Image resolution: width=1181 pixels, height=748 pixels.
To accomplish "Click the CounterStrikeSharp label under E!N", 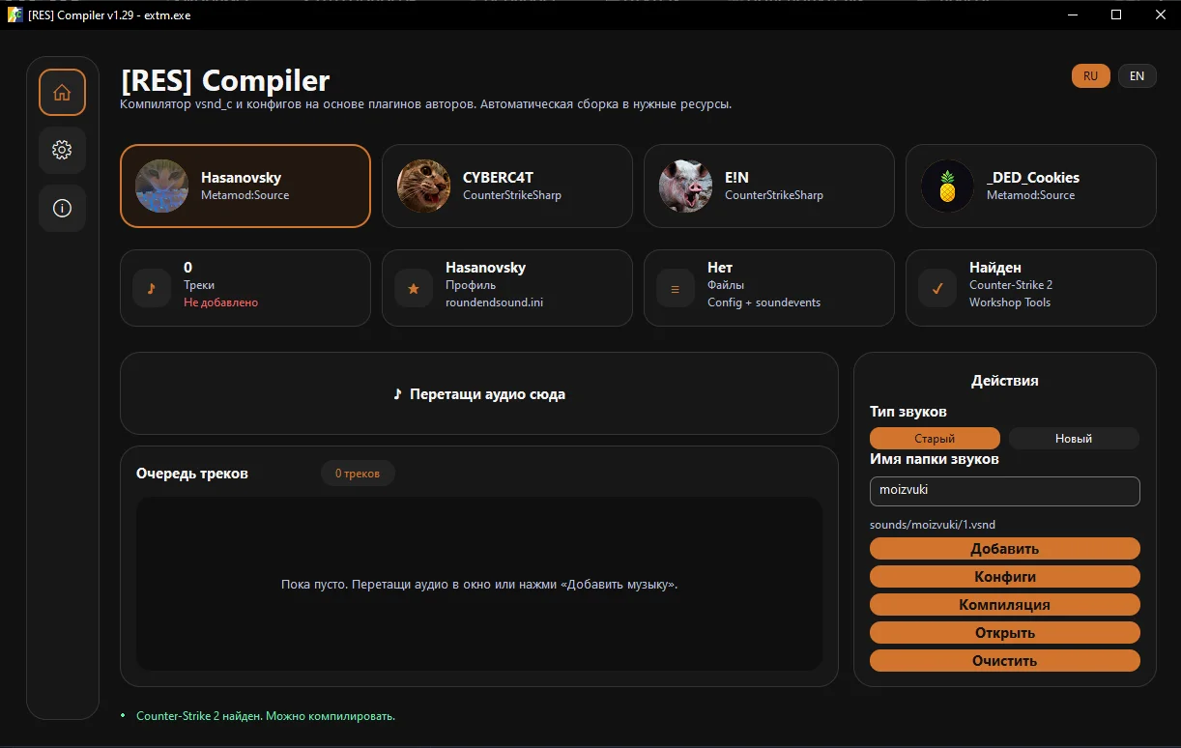I will [x=774, y=195].
